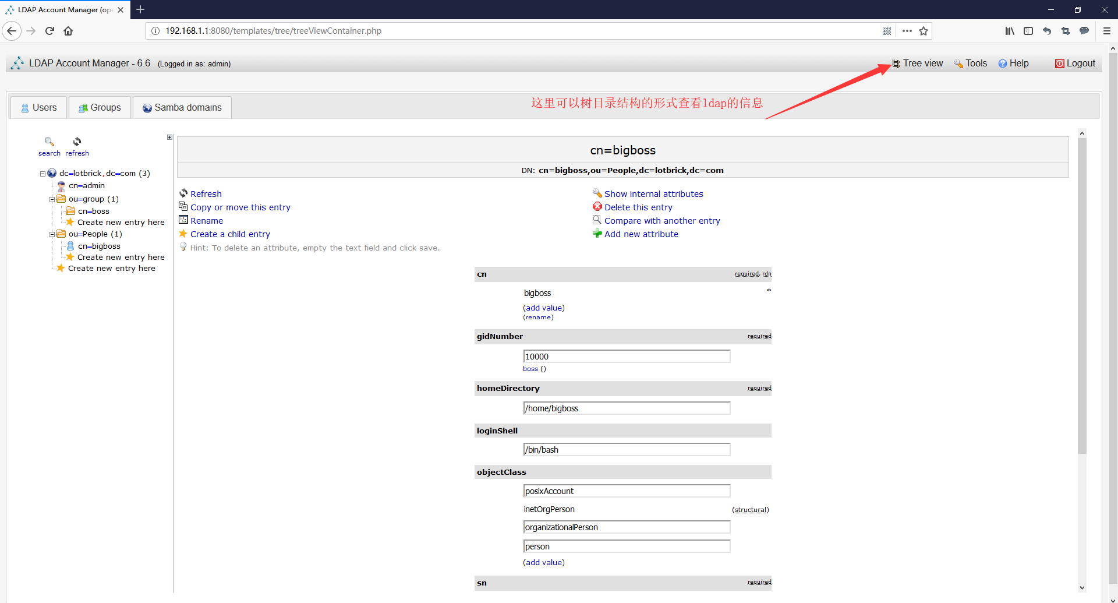Click Logout in the header

(1080, 63)
